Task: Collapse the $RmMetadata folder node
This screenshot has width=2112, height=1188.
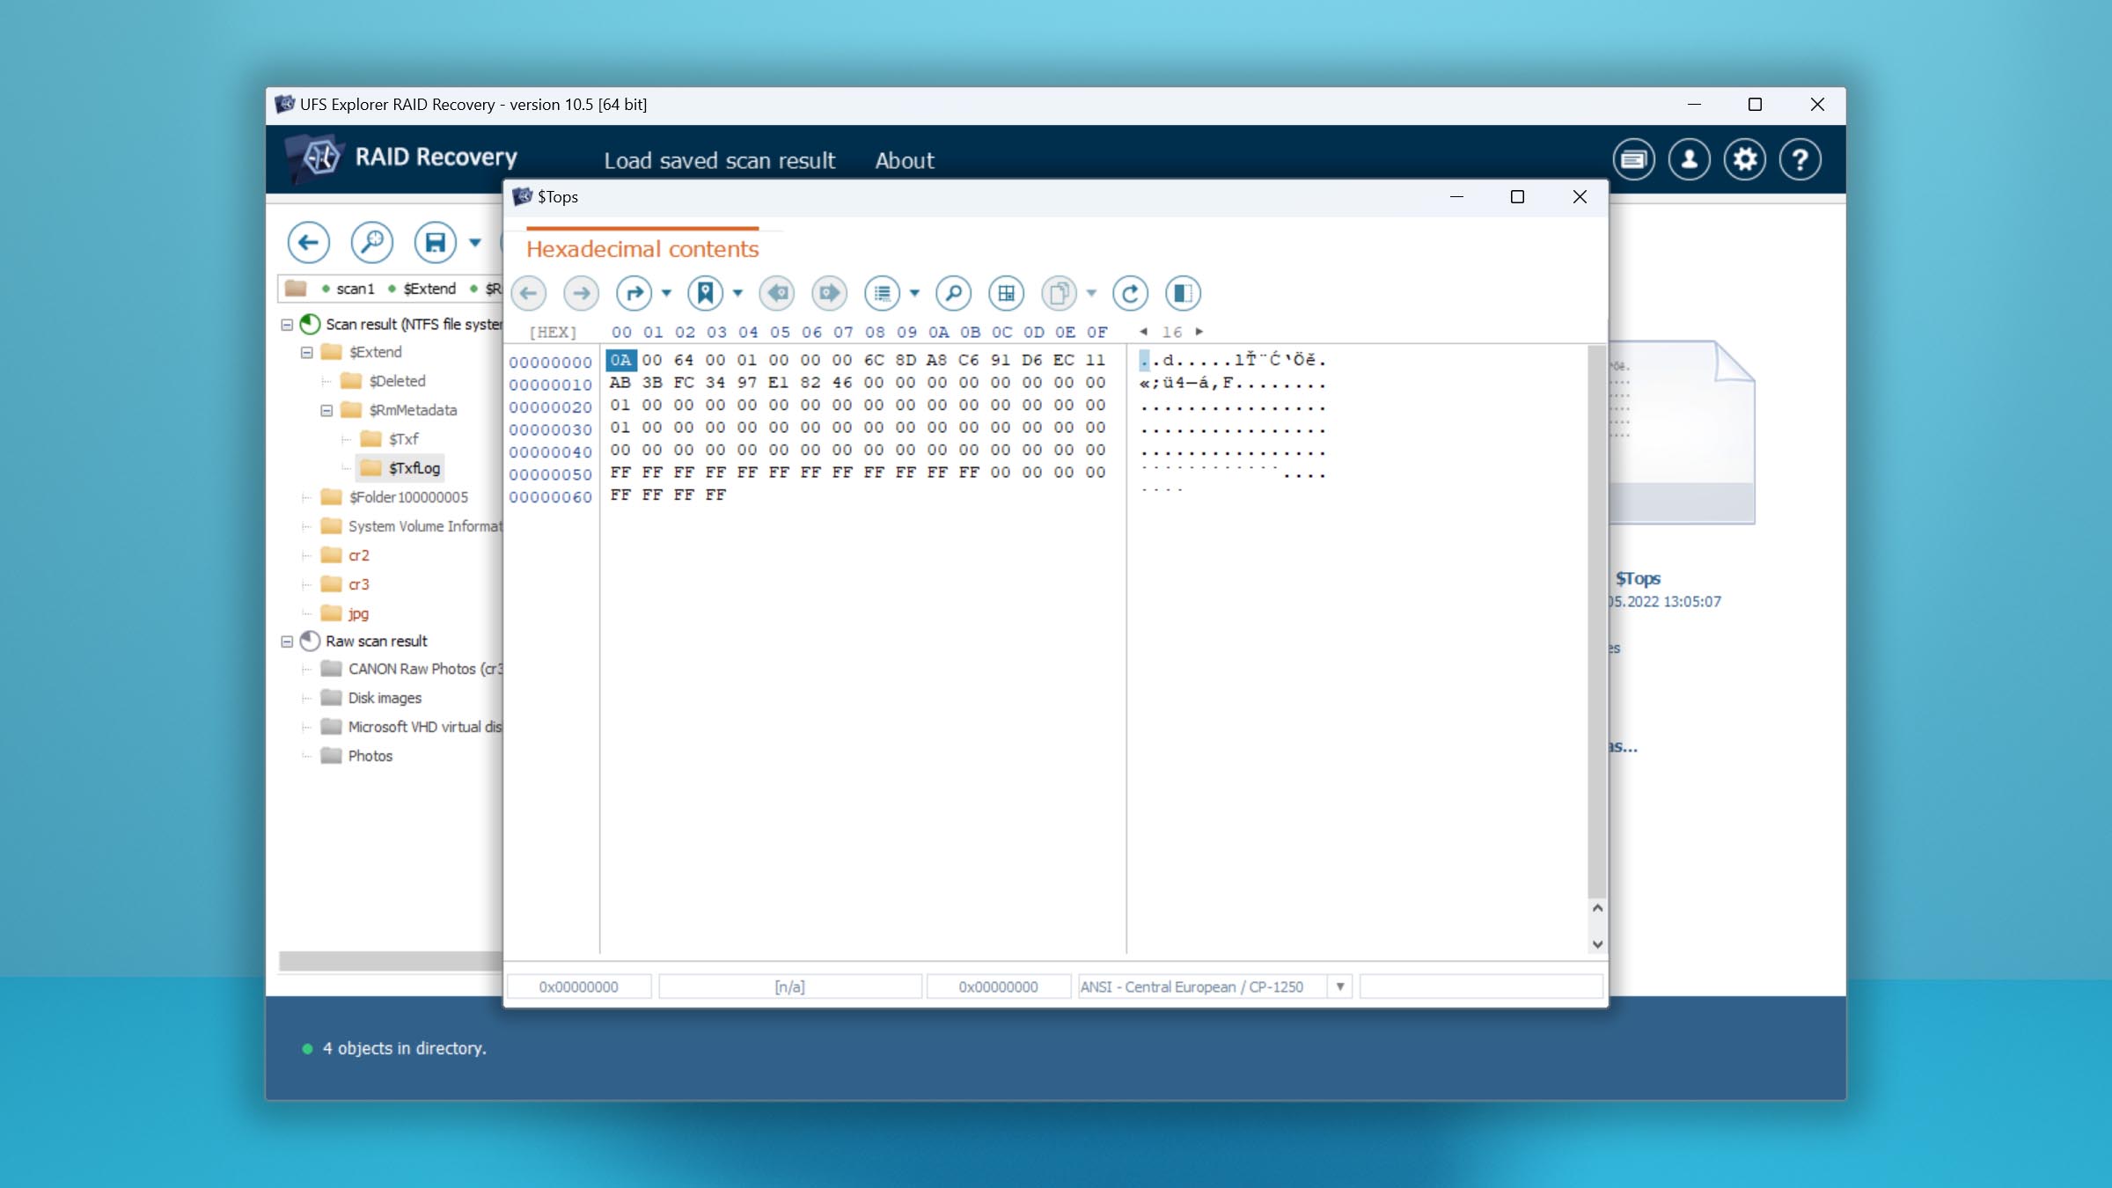Action: pyautogui.click(x=326, y=410)
